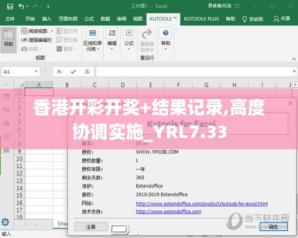This screenshot has width=298, height=238.
Task: Confirm entry with the checkmark icon
Action: [x=73, y=71]
